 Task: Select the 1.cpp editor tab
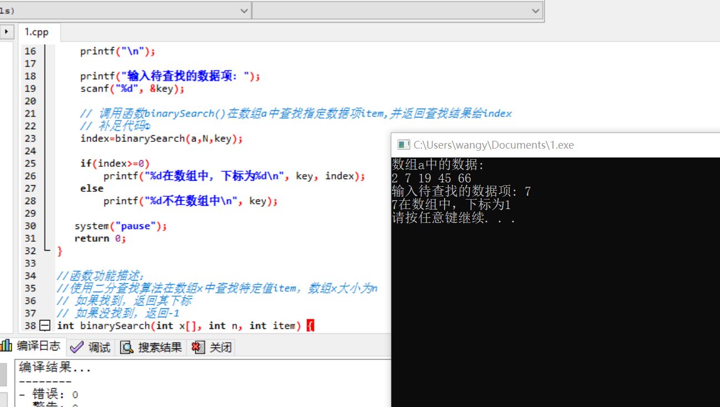37,32
